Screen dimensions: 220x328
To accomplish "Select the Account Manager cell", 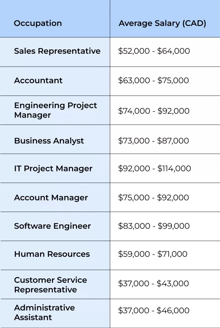I will [x=51, y=198].
